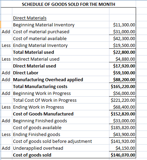
Task: Click the $56,000.00 value cell
Action: [x=122, y=93]
